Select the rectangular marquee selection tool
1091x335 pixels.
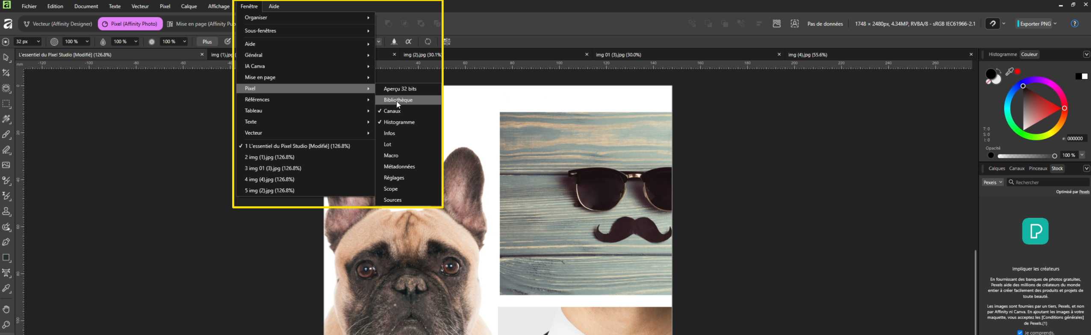tap(6, 104)
